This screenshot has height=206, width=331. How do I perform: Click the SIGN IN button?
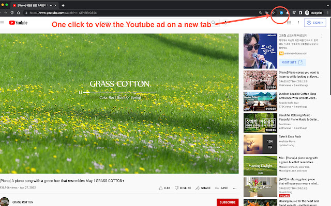(x=315, y=23)
